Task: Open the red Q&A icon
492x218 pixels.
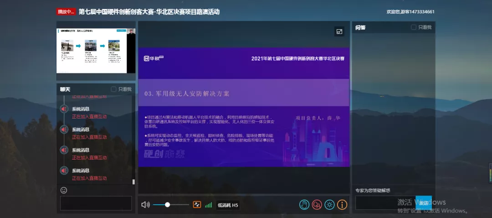Action: [x=317, y=205]
